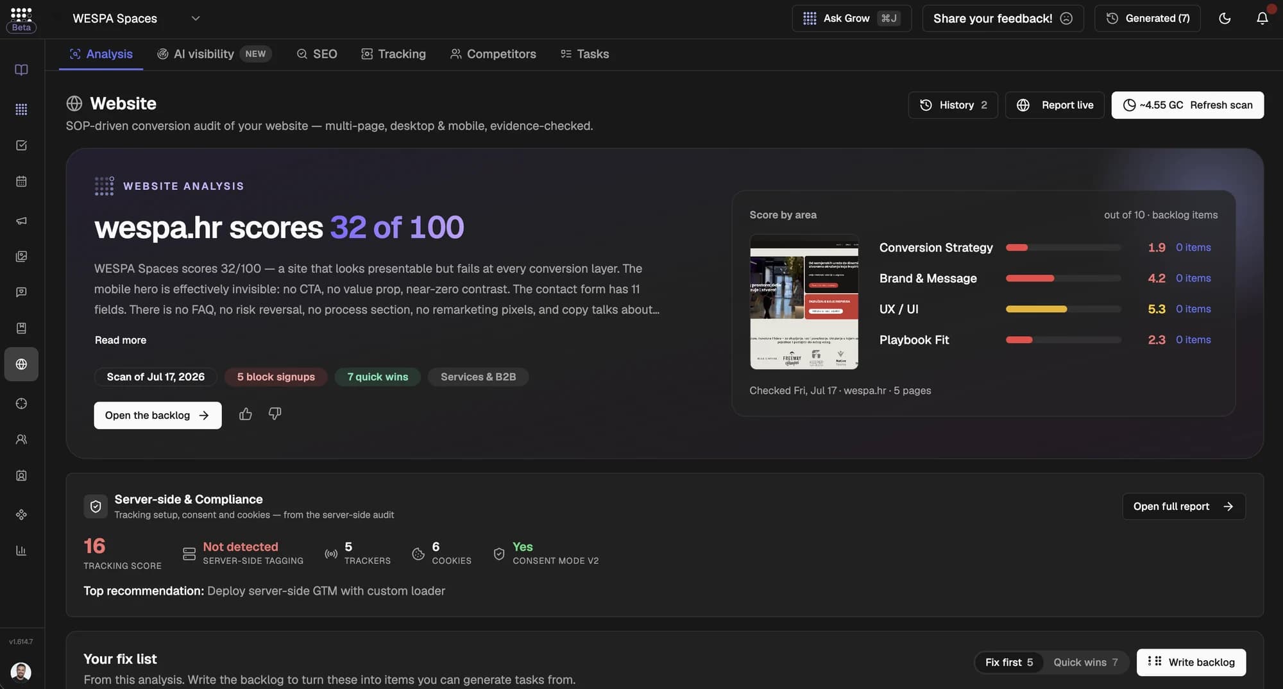Click Share your feedback button

click(x=1003, y=18)
